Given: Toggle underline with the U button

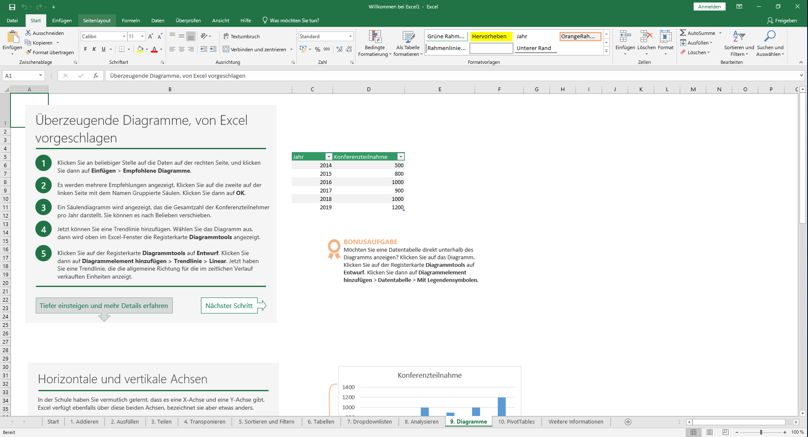Looking at the screenshot, I should pos(103,49).
